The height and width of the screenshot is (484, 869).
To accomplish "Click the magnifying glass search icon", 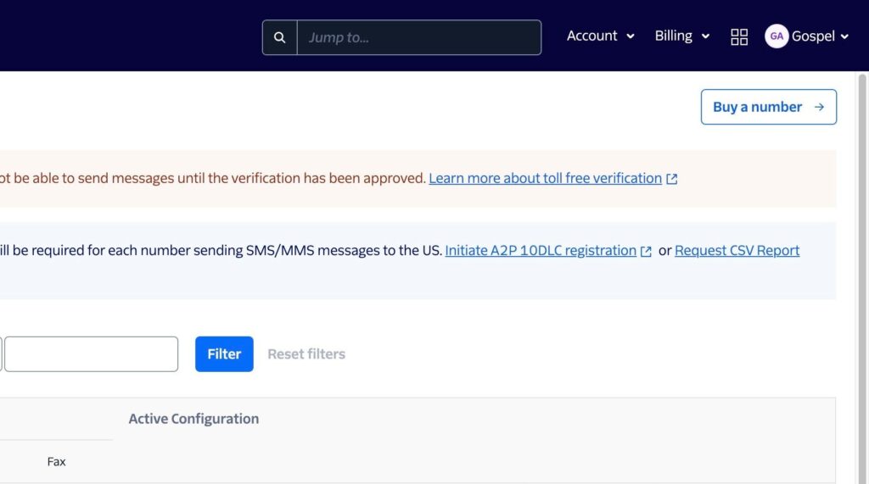I will (280, 38).
